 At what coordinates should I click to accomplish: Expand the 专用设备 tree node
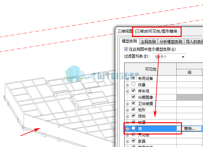(x=127, y=79)
